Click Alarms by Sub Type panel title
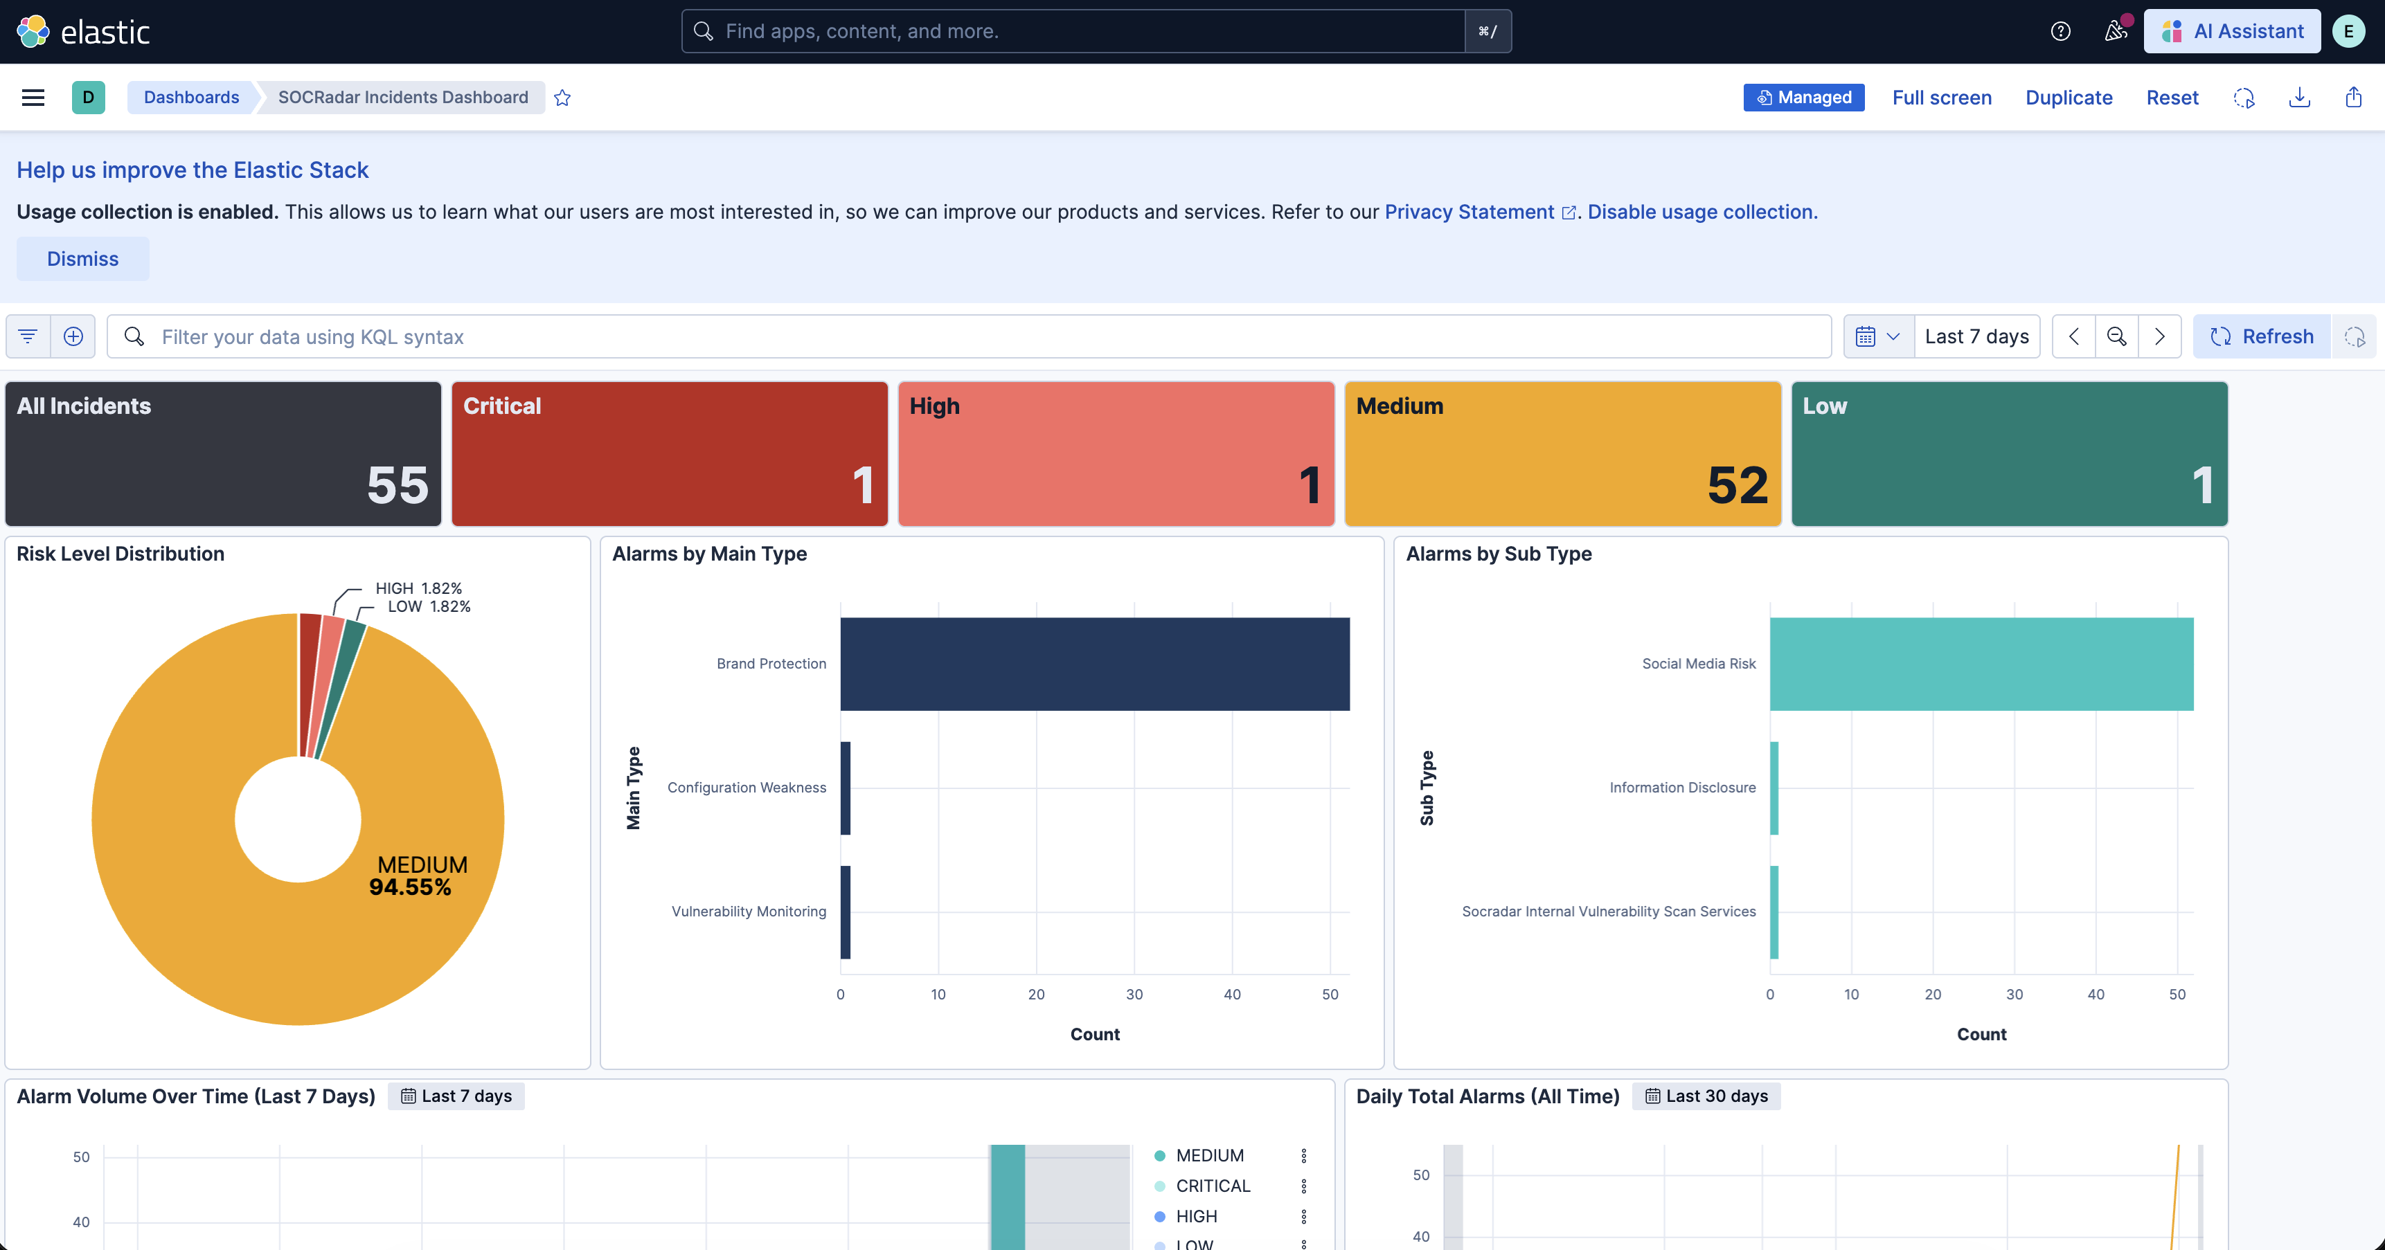The image size is (2385, 1250). (x=1499, y=553)
